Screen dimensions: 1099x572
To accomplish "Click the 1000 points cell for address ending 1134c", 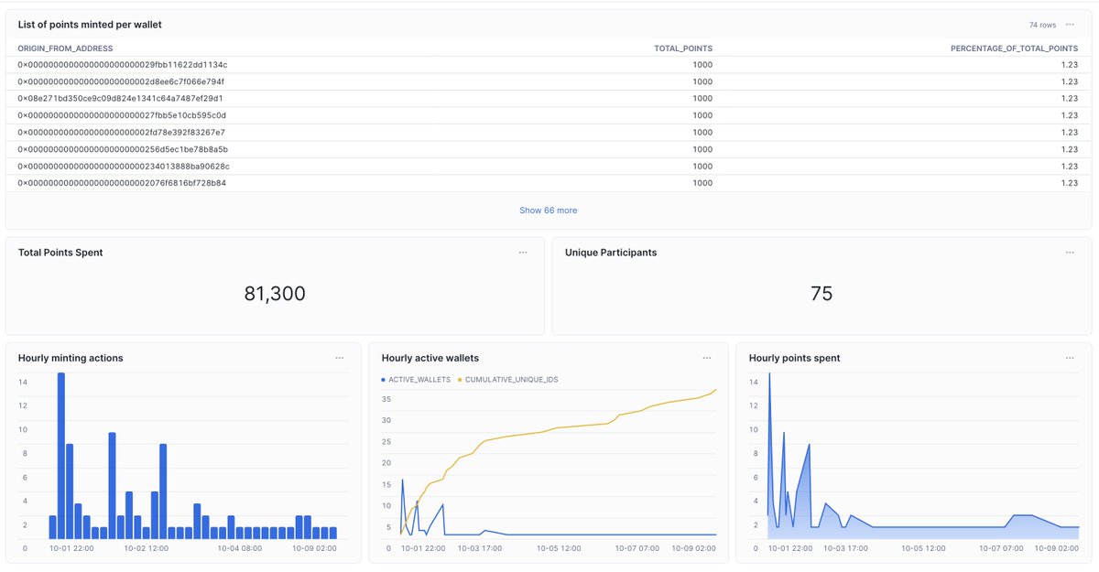I will (702, 65).
